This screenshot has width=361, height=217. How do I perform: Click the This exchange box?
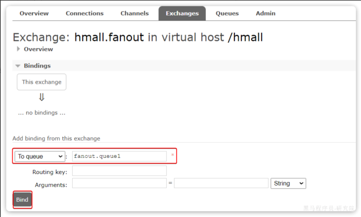coord(42,82)
